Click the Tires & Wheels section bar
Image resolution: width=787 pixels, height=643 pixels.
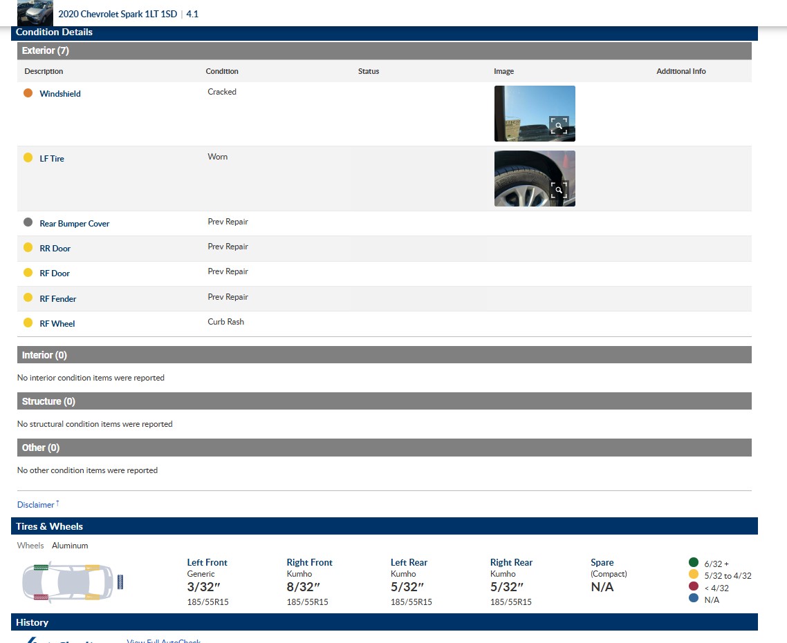pyautogui.click(x=385, y=526)
